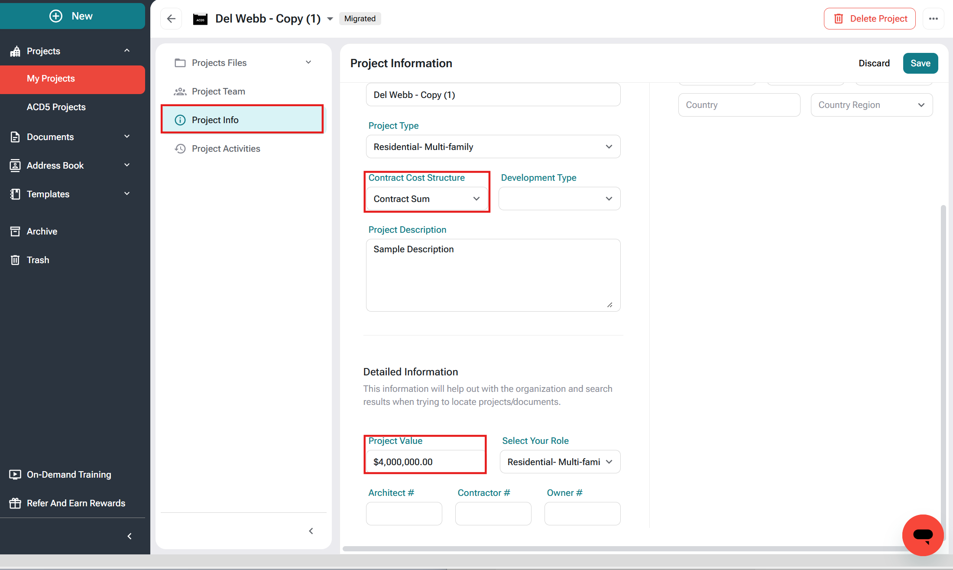This screenshot has height=570, width=953.
Task: Open the three-dots more options menu
Action: pos(933,19)
